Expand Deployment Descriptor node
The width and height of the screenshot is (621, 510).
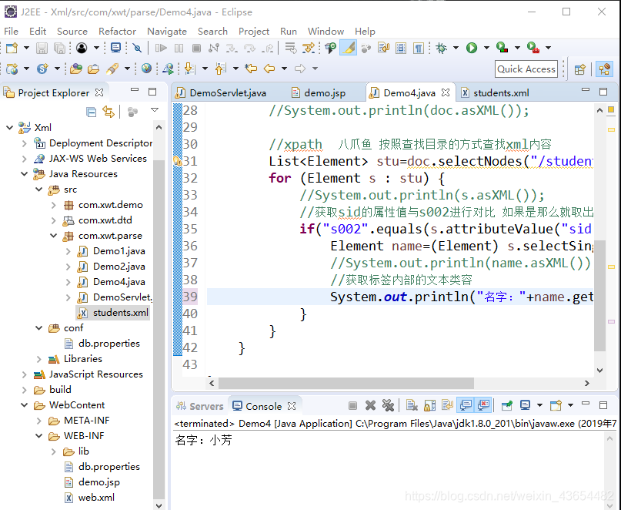(24, 143)
